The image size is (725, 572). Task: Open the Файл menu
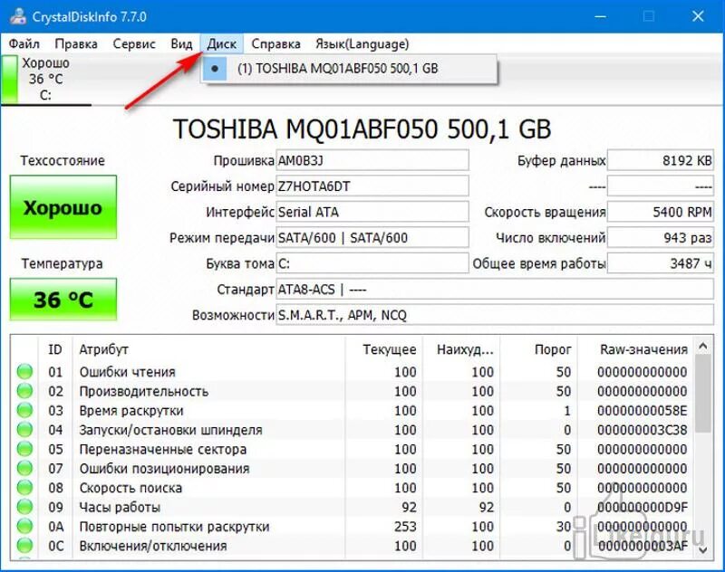[24, 43]
